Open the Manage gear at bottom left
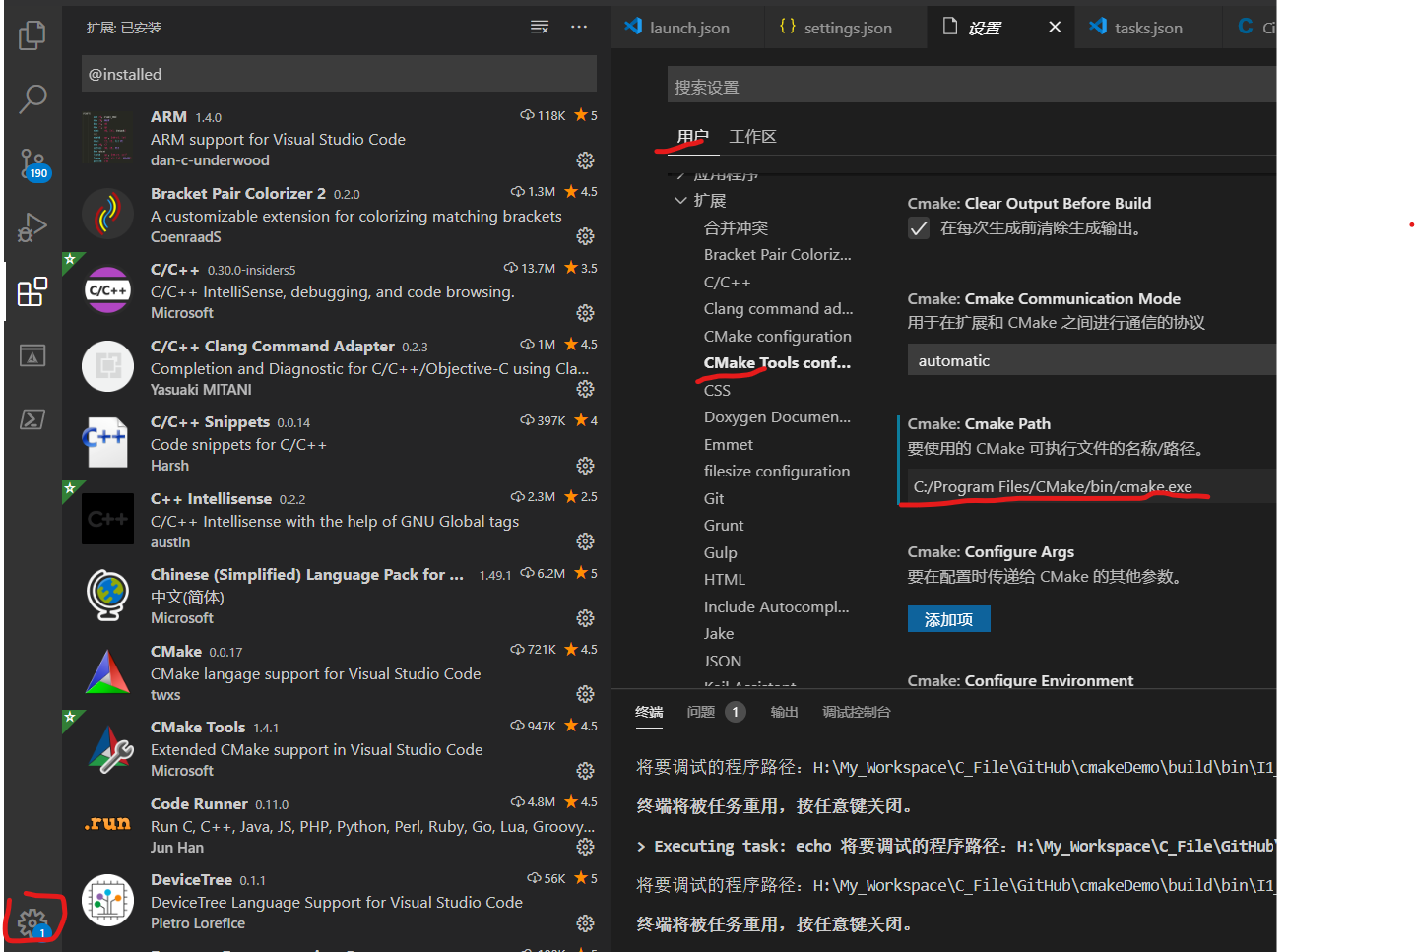1415x952 pixels. pos(32,921)
